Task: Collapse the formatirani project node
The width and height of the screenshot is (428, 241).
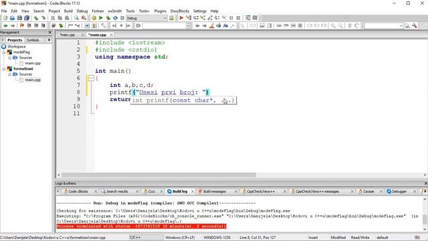Action: 4,69
